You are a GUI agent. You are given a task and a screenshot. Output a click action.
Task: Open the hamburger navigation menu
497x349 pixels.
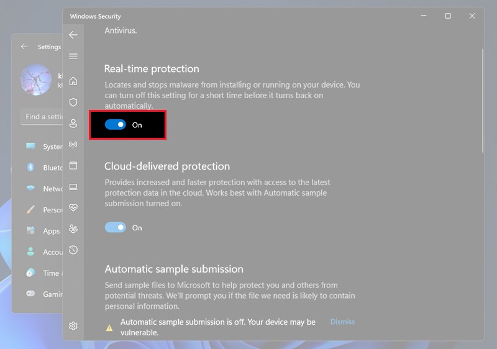(73, 57)
